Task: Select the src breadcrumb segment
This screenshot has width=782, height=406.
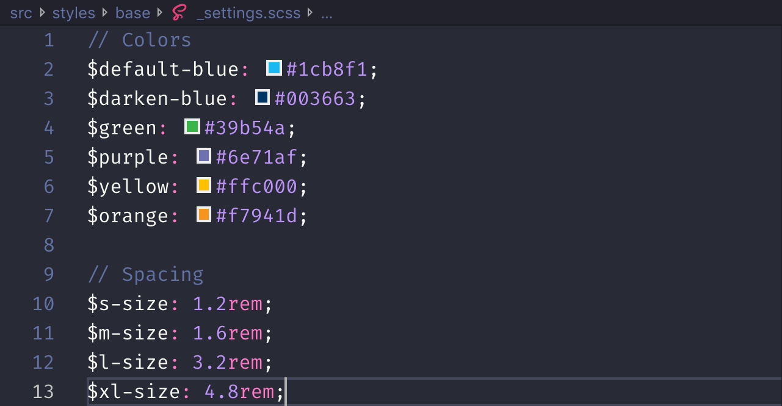Action: pyautogui.click(x=21, y=13)
